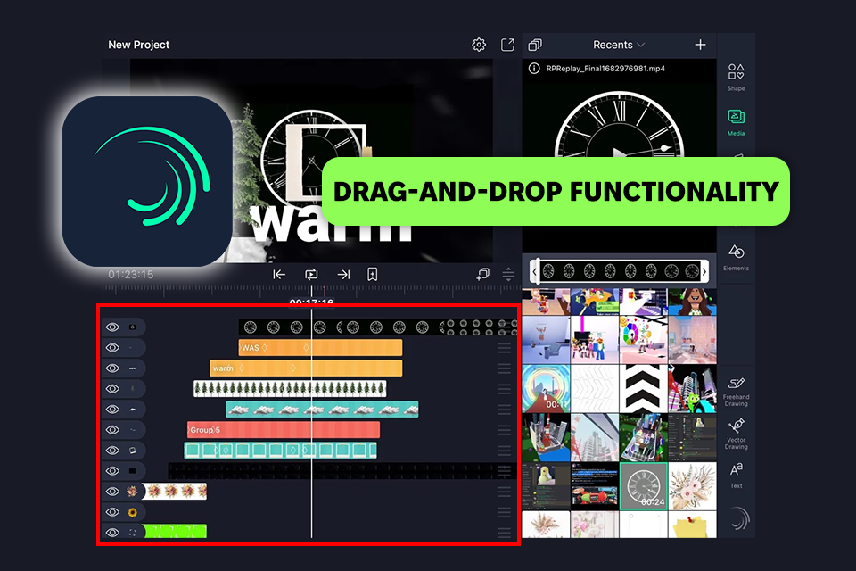This screenshot has width=856, height=571.
Task: Select the black chevron arrows thumbnail
Action: (643, 388)
